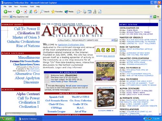162x121 pixels.
Task: Expand the address bar dropdown arrow
Action: point(151,16)
